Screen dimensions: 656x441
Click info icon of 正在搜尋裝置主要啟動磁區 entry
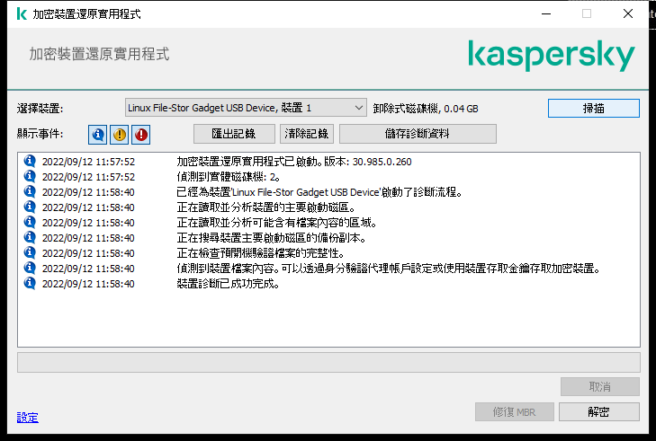click(30, 238)
